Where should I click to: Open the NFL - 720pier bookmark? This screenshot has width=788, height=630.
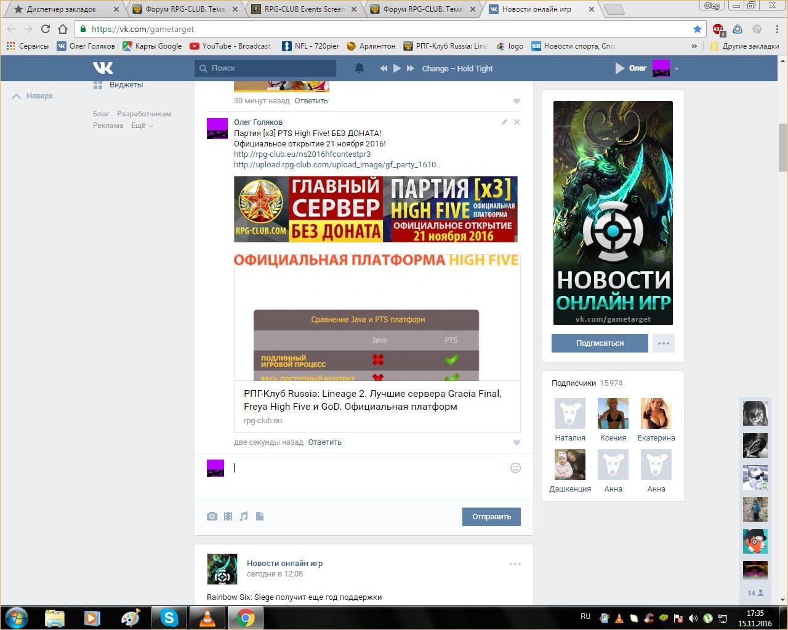click(310, 46)
